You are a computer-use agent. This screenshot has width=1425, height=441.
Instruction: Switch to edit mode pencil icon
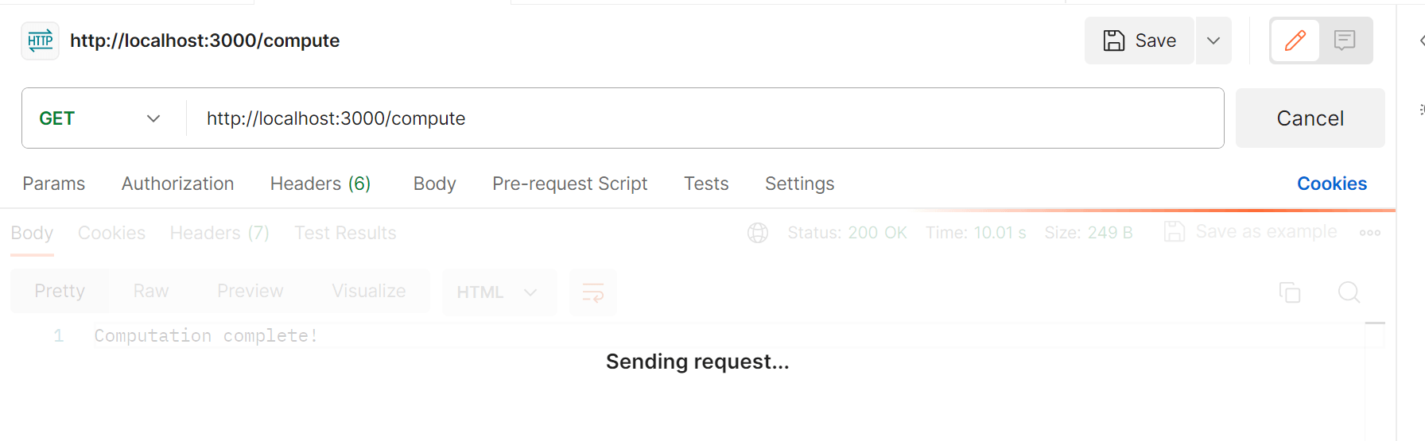[1295, 41]
